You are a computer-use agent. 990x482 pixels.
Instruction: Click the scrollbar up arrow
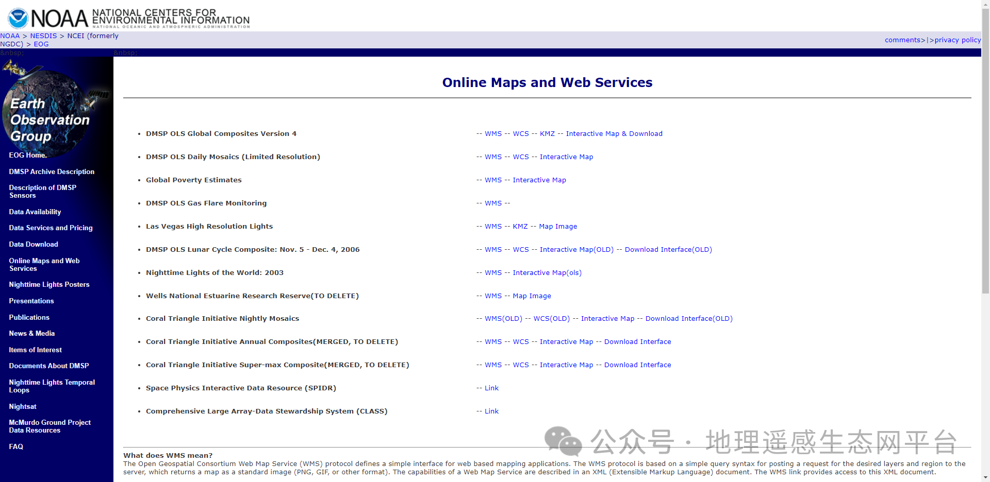(985, 4)
